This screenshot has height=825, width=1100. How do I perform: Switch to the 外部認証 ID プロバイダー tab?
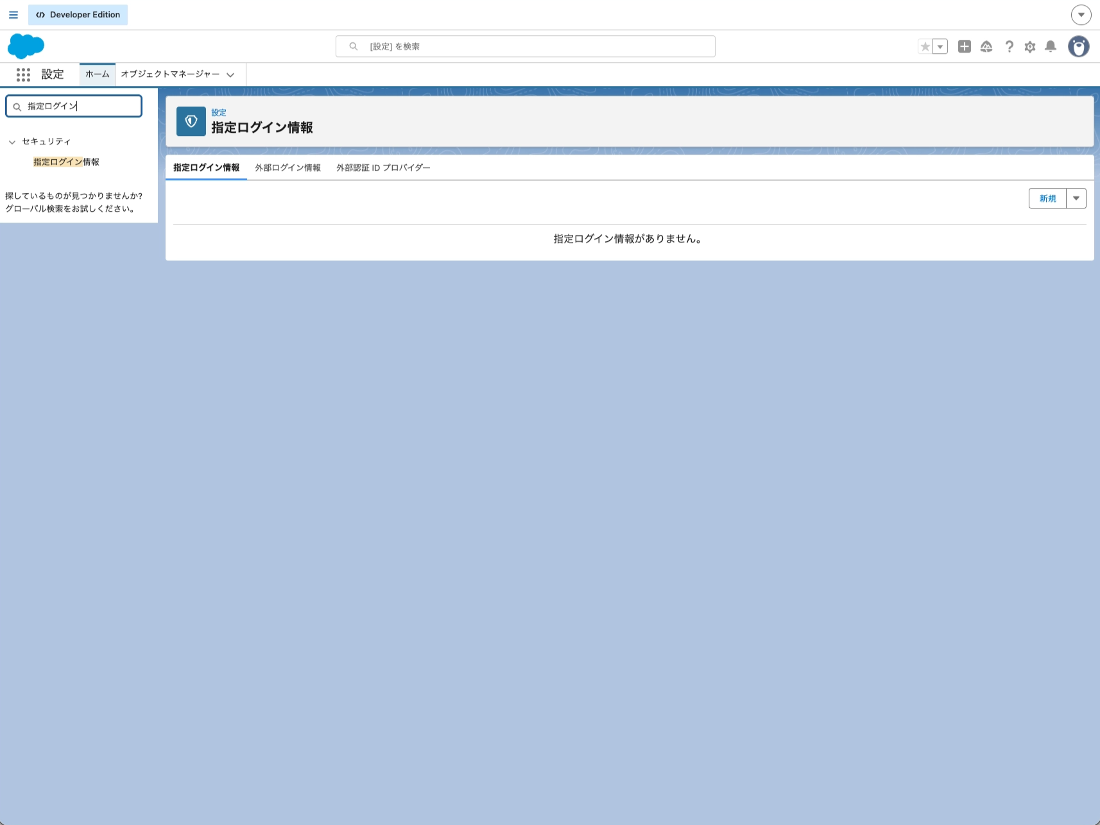click(383, 167)
